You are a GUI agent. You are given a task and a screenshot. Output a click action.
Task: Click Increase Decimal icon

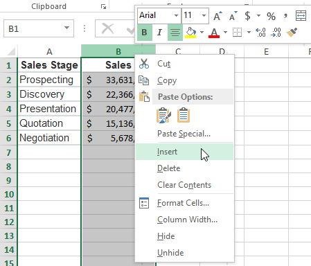261,33
